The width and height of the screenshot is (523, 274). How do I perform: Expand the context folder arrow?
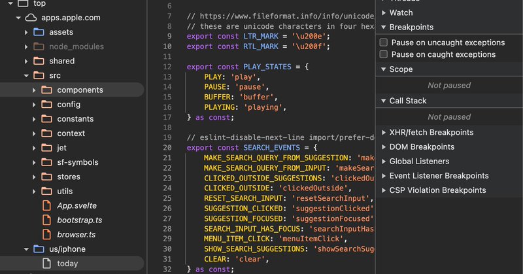(x=34, y=133)
